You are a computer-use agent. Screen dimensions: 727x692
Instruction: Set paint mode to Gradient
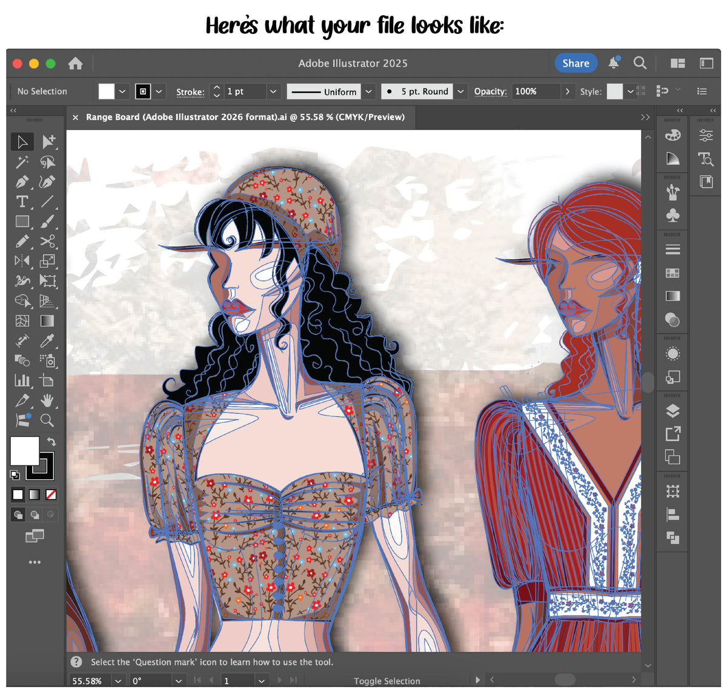click(x=35, y=494)
